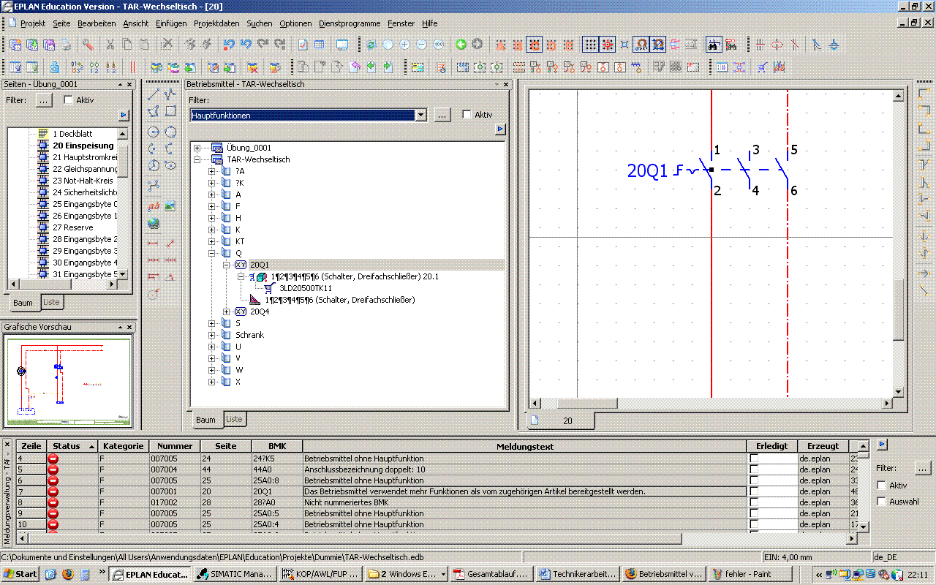The width and height of the screenshot is (936, 585).
Task: Switch to Liste tab in Betriebsmittel panel
Action: [234, 419]
